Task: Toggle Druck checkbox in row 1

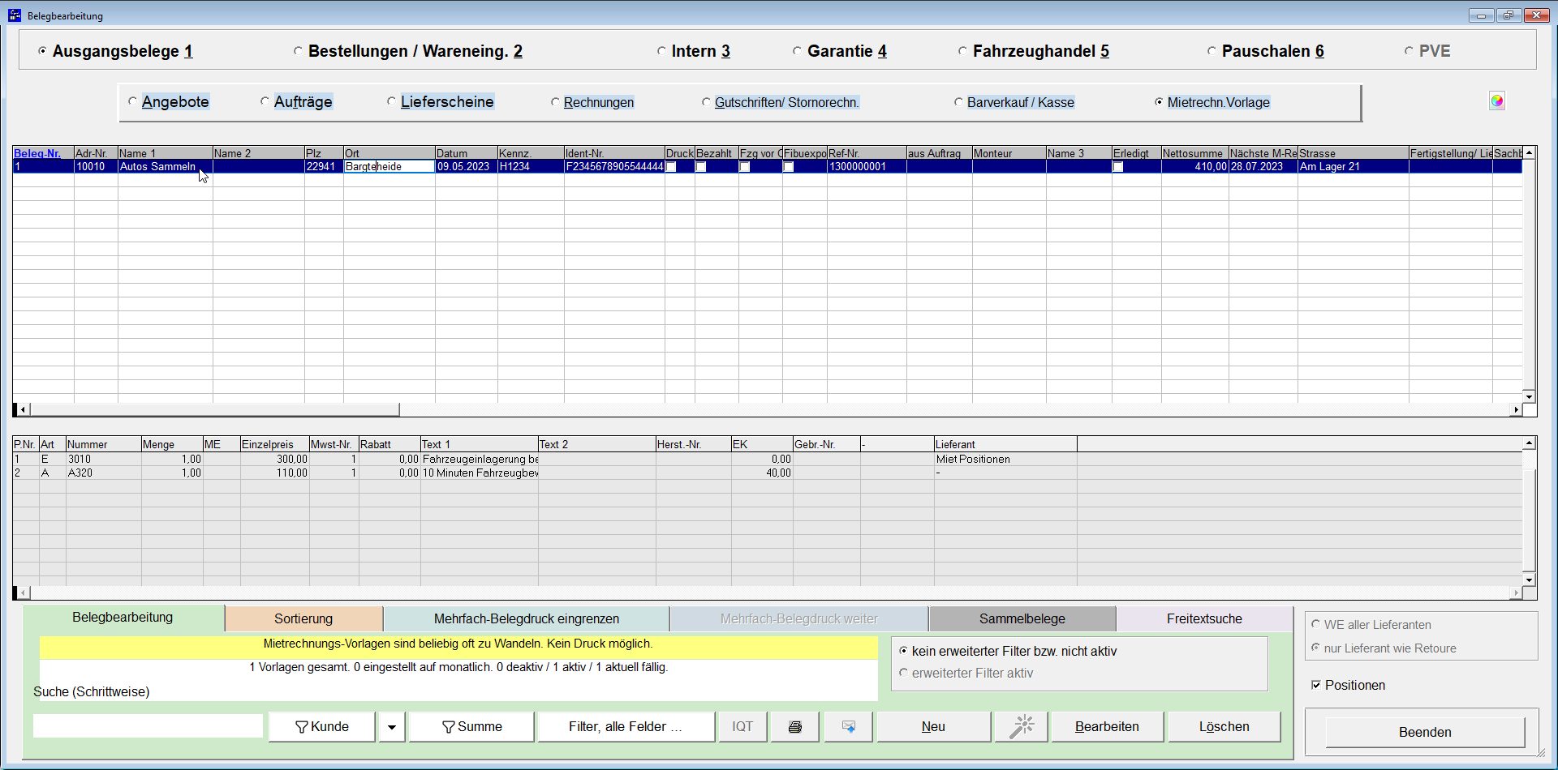Action: pos(671,167)
